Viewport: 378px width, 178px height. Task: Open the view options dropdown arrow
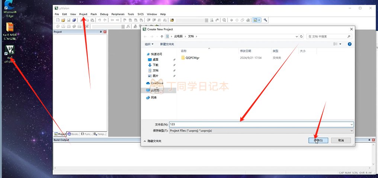point(340,44)
